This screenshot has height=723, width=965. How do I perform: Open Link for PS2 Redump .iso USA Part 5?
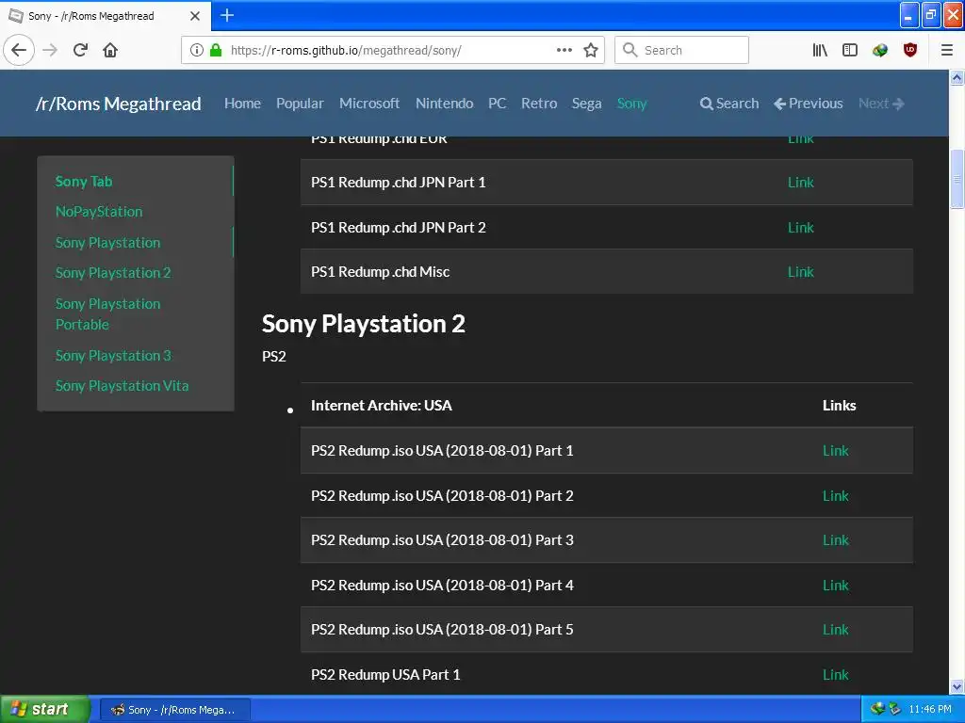(x=836, y=630)
